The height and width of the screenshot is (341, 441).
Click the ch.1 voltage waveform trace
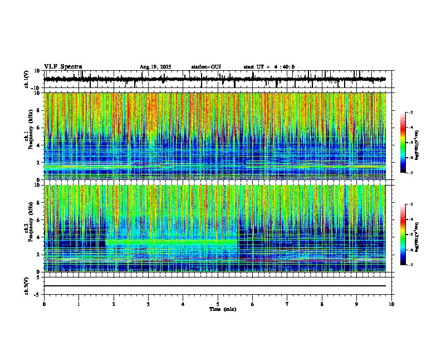pyautogui.click(x=215, y=79)
